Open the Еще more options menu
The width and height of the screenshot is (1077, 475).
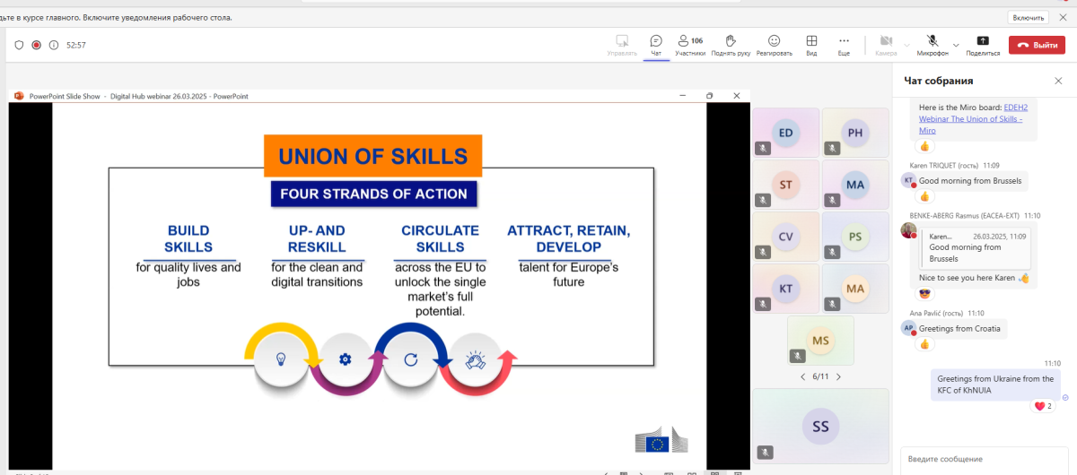click(x=844, y=45)
